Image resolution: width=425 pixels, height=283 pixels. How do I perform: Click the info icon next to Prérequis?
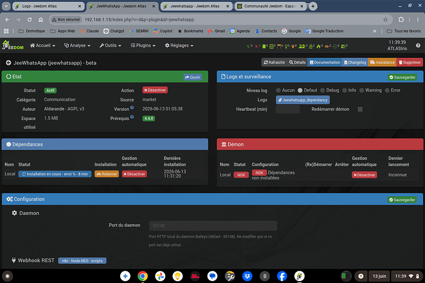point(132,117)
